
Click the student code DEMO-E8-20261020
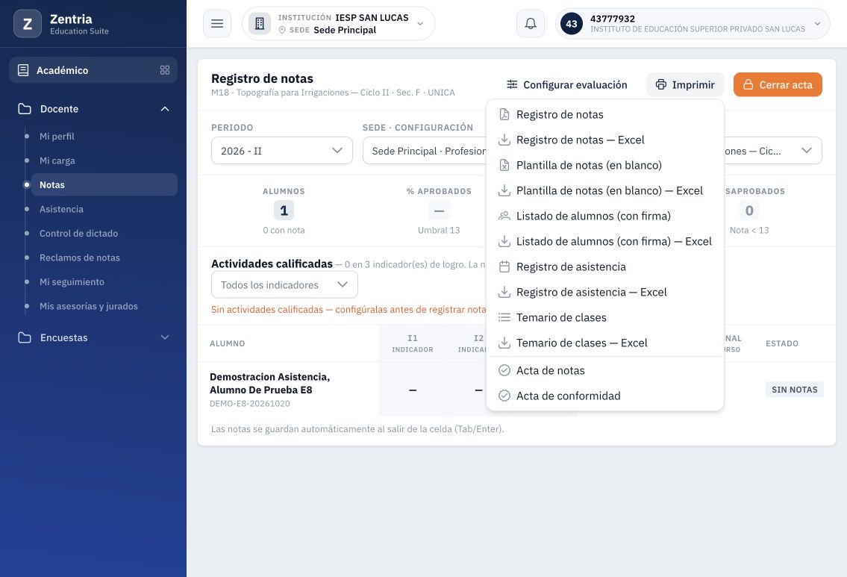tap(250, 404)
